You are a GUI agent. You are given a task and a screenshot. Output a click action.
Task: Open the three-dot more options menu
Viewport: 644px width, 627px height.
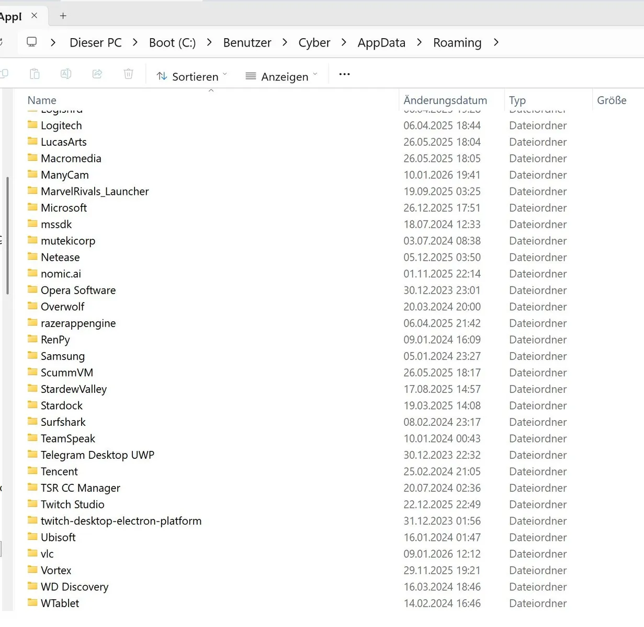[344, 74]
